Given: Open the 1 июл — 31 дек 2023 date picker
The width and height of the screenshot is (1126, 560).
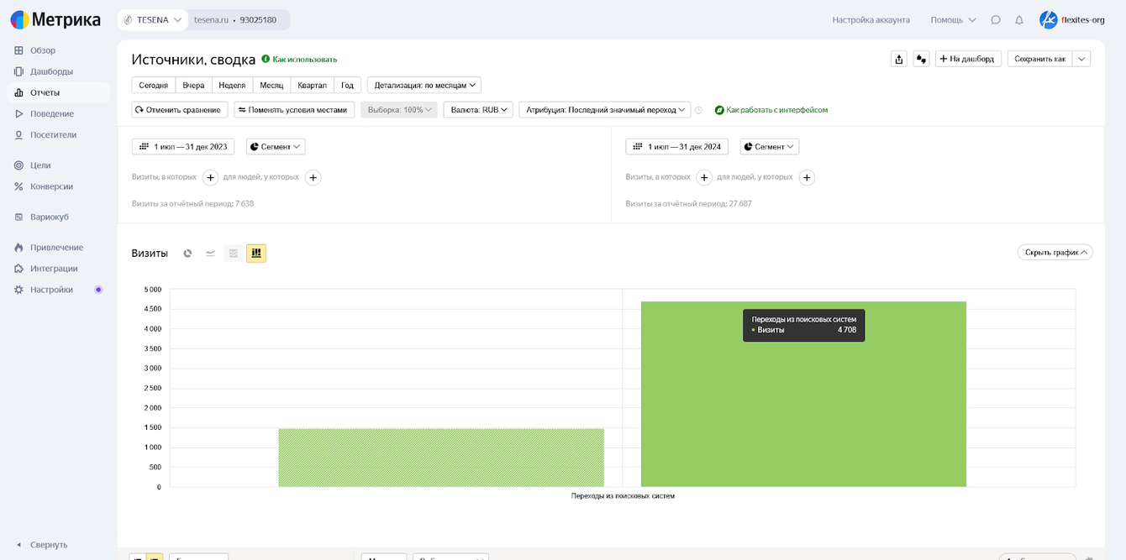Looking at the screenshot, I should 183,147.
